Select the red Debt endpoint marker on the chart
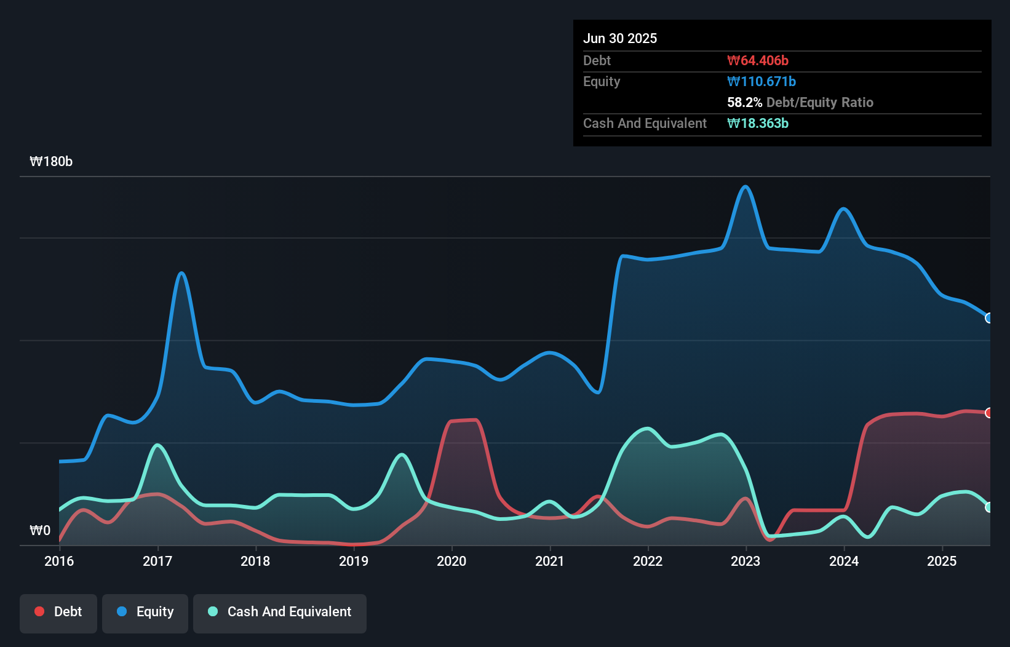The width and height of the screenshot is (1010, 647). point(989,413)
